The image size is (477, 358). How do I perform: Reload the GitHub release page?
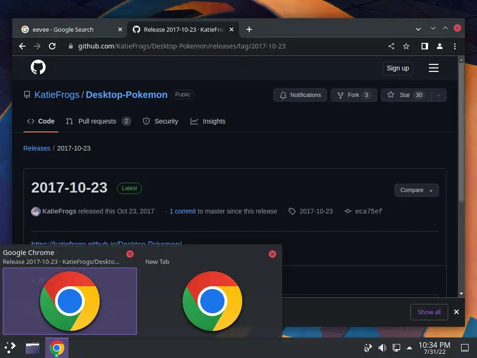pos(52,46)
